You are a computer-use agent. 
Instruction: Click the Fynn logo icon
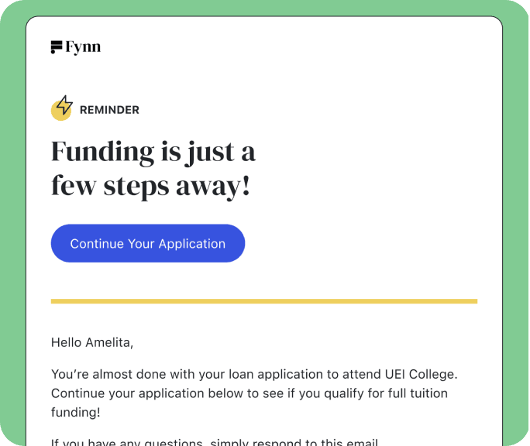point(57,47)
